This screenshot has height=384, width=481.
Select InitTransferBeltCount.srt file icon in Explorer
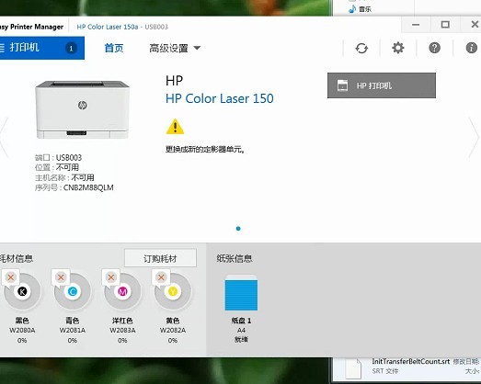[x=353, y=369]
